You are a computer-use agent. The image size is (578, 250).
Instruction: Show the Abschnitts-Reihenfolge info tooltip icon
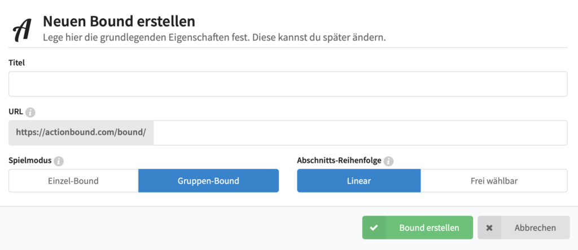388,161
